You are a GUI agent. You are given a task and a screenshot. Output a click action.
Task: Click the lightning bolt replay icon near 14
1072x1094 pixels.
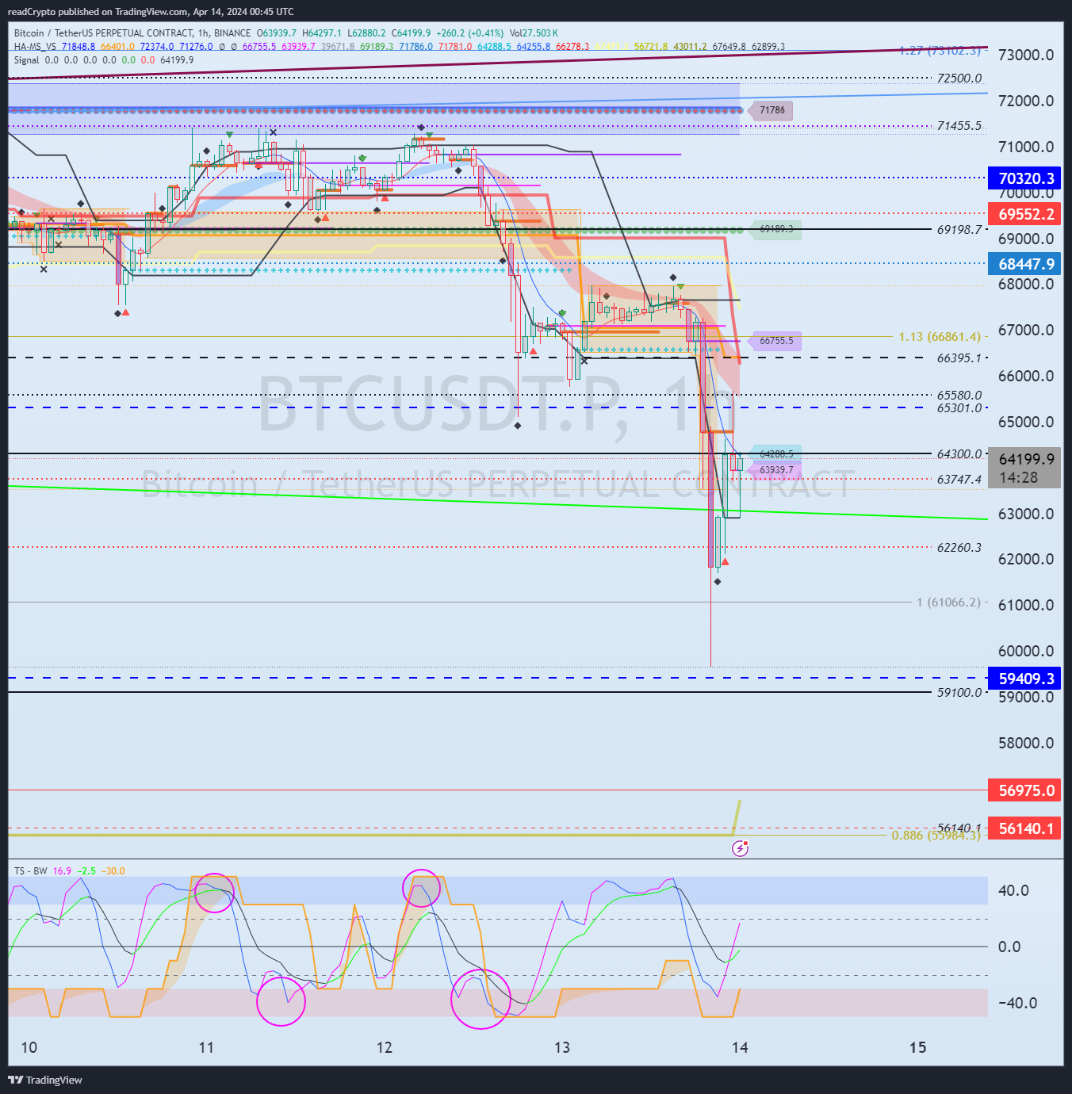click(x=740, y=849)
